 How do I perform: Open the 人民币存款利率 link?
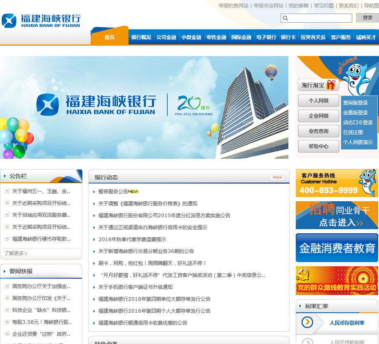pos(347,323)
